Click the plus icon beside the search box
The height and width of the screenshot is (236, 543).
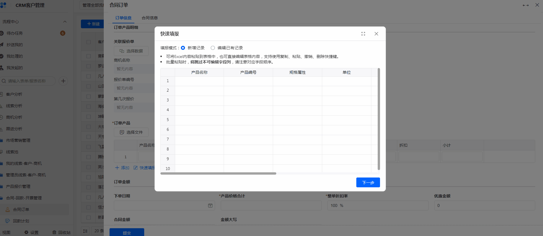[63, 81]
